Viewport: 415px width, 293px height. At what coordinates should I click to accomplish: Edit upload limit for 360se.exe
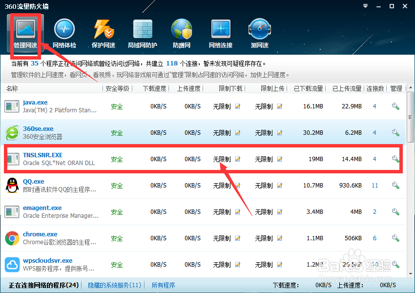(280, 133)
